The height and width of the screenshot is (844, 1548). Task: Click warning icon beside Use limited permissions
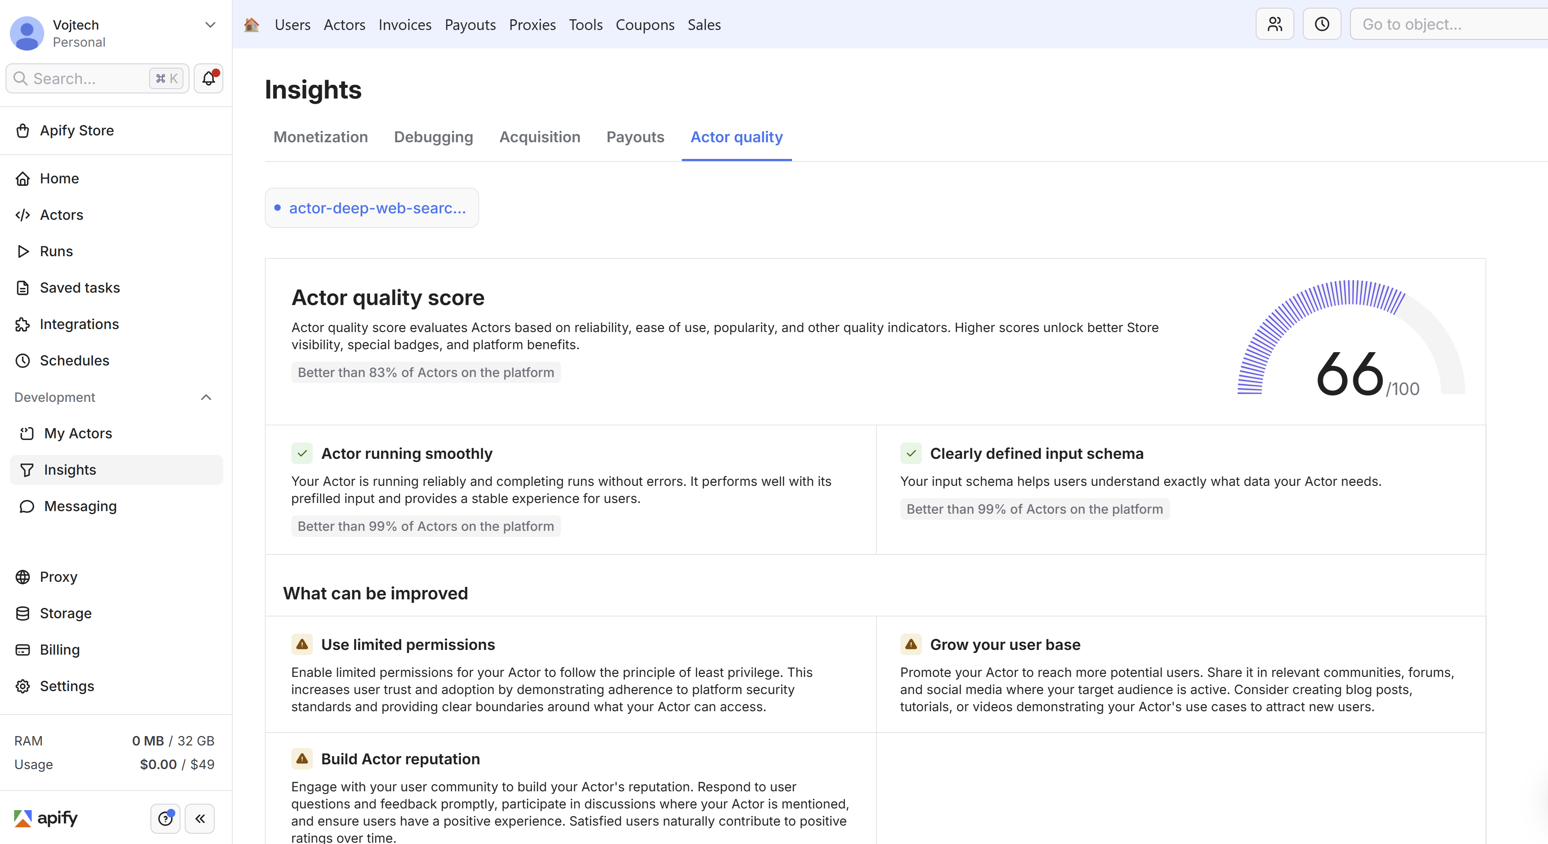coord(302,644)
